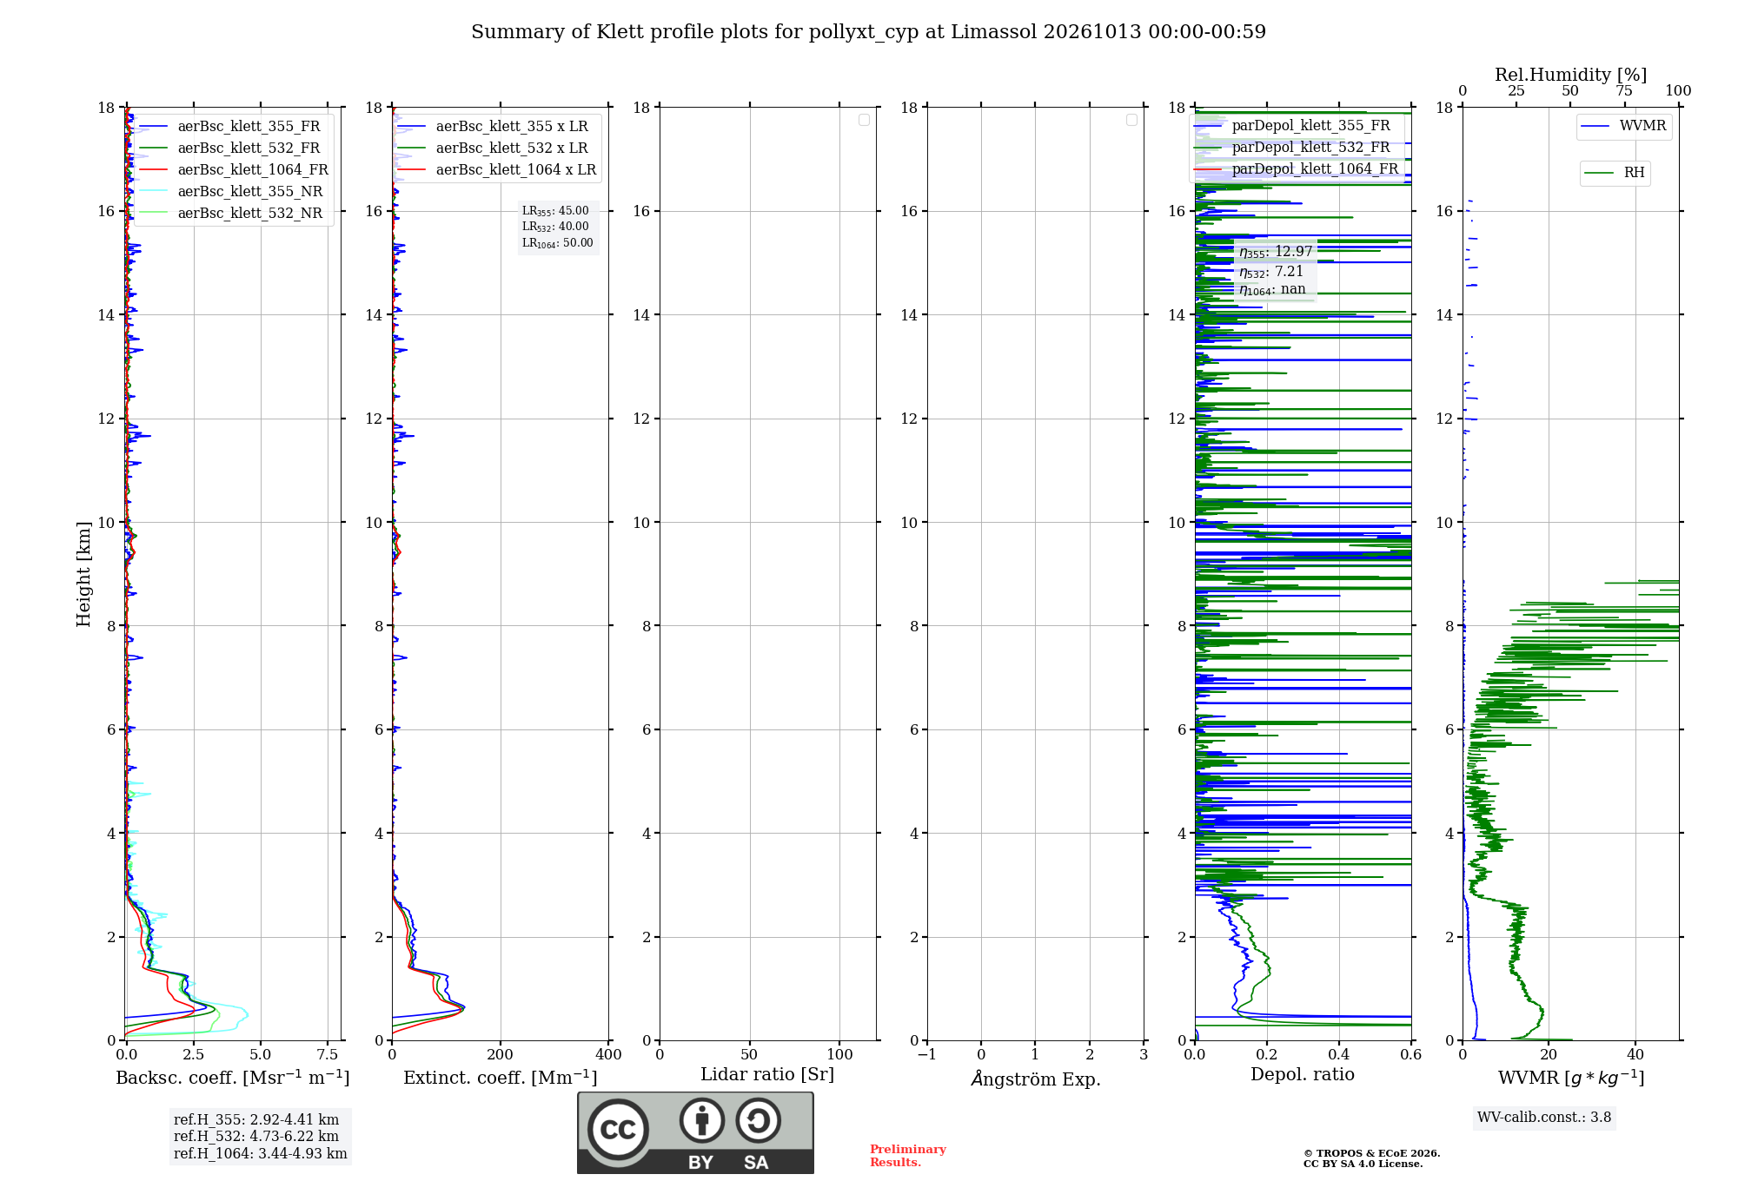Click the blue WVMR legend line
This screenshot has width=1738, height=1181.
pos(1595,127)
